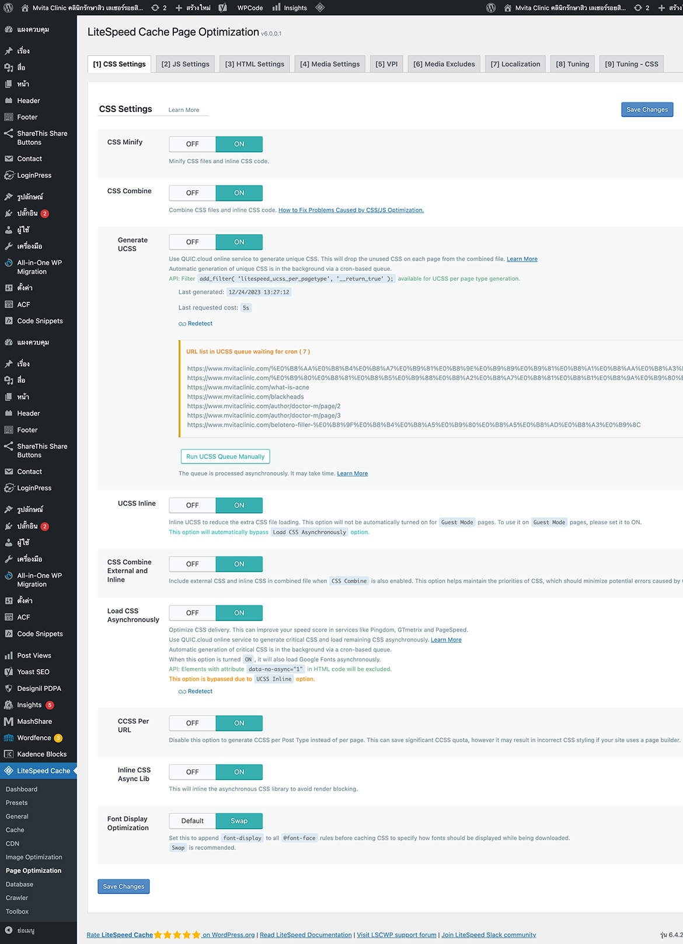Image resolution: width=683 pixels, height=944 pixels.
Task: Click ON for CCSS Per URL
Action: 239,723
